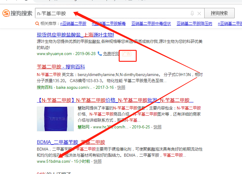This screenshot has height=174, width=242.
Task: Click the microphone voice search icon
Action: pos(192,13)
